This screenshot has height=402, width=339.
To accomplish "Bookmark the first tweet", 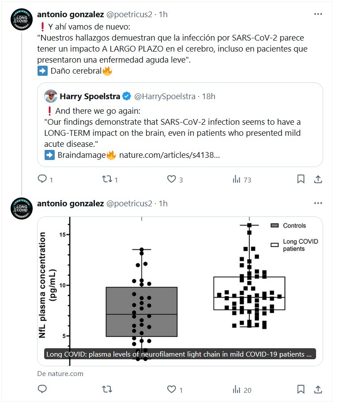I will coord(301,179).
